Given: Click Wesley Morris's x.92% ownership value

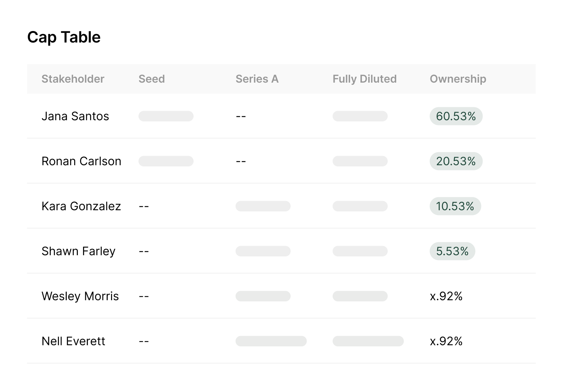Looking at the screenshot, I should click(446, 296).
